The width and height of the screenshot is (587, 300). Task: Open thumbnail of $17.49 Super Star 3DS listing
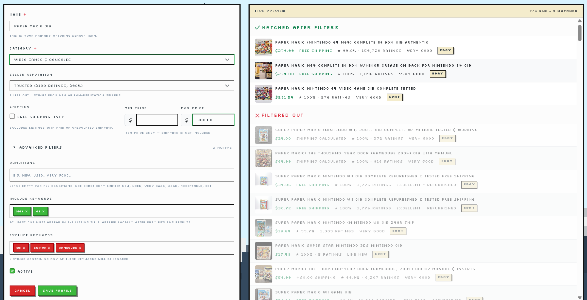[264, 251]
